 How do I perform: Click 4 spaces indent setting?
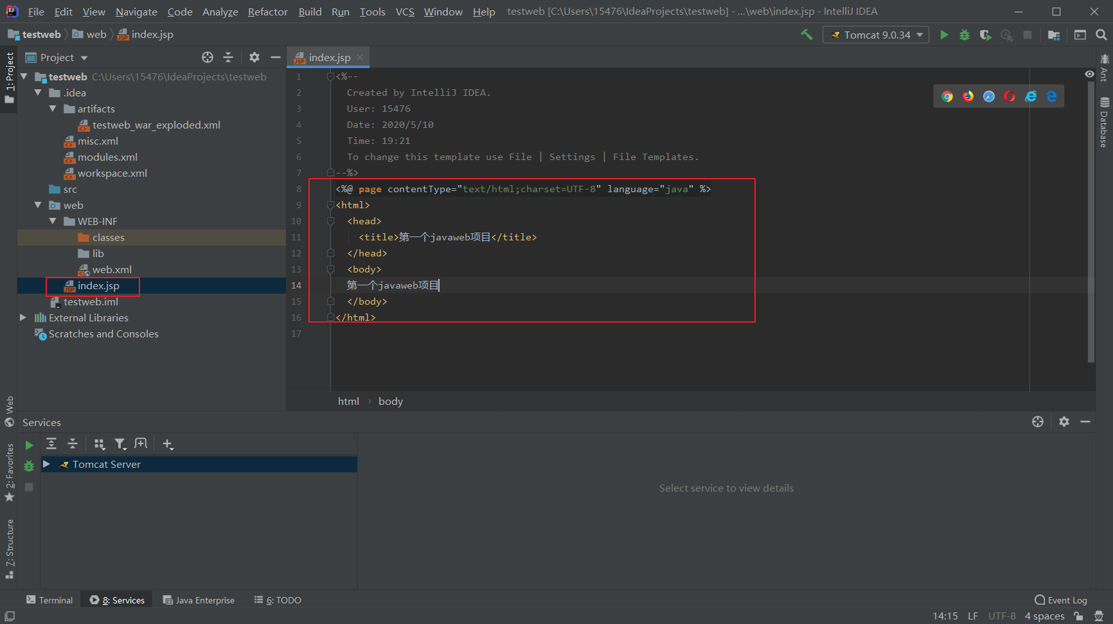point(1044,616)
